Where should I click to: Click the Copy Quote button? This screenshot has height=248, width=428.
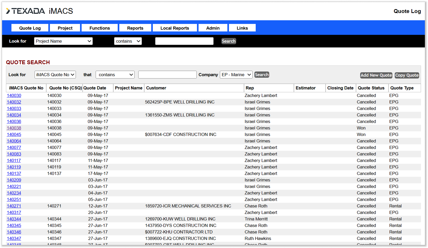point(407,75)
